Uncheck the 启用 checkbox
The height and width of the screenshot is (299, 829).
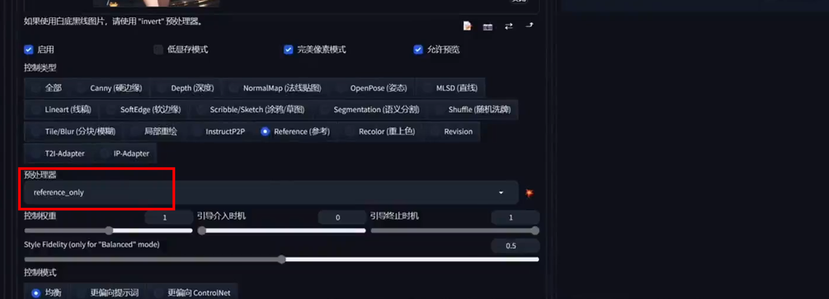tap(28, 49)
